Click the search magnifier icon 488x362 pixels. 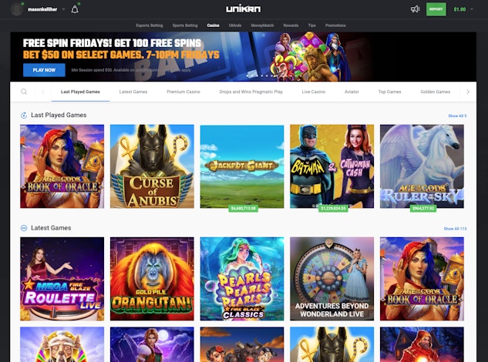(x=24, y=92)
